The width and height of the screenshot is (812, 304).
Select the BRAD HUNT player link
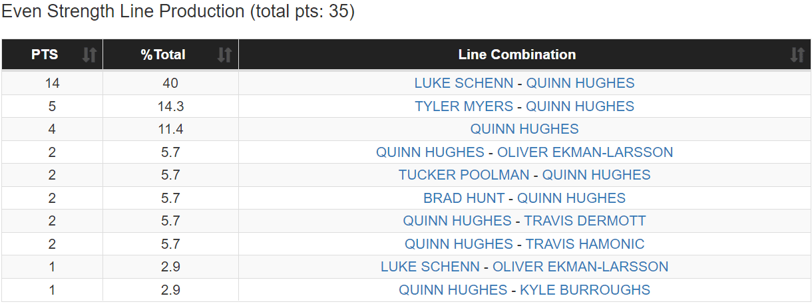click(x=463, y=198)
